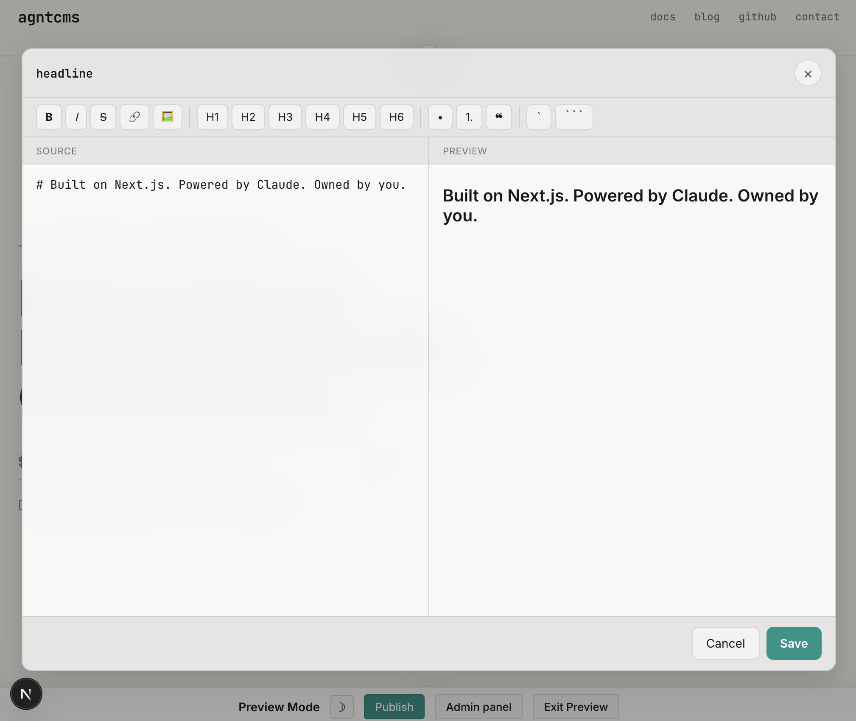
Task: Cancel the headline edit
Action: click(725, 643)
